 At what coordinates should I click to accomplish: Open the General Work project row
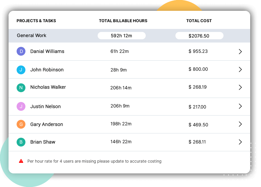(31, 35)
